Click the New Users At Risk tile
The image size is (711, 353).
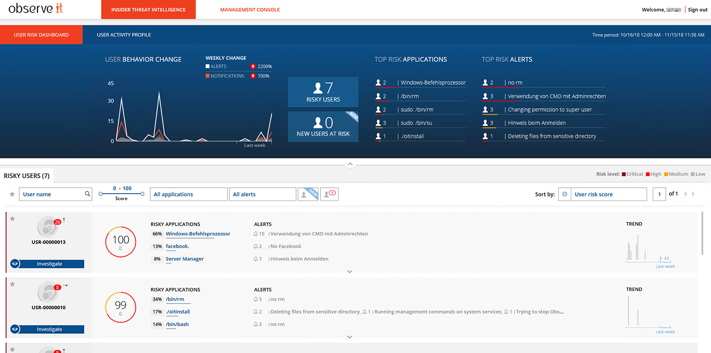pos(323,127)
